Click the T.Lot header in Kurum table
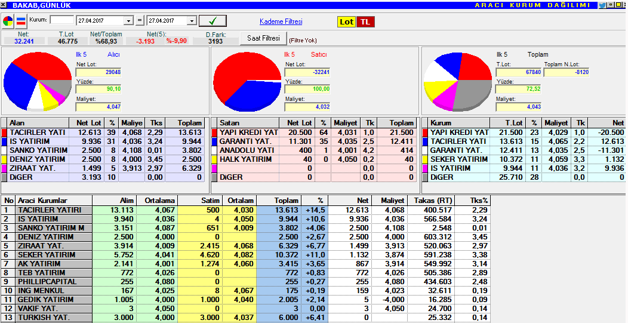Screen dimensions: 628x323 507,122
